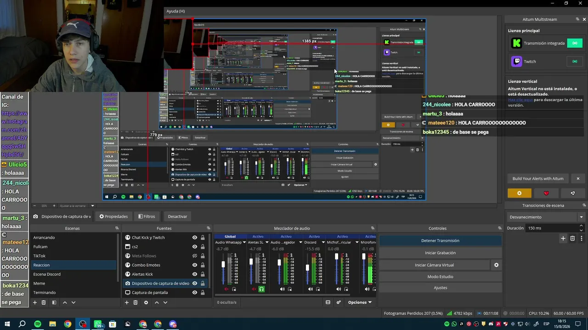Unmute the Audio Whatsapp channel
The image size is (588, 330).
226,289
